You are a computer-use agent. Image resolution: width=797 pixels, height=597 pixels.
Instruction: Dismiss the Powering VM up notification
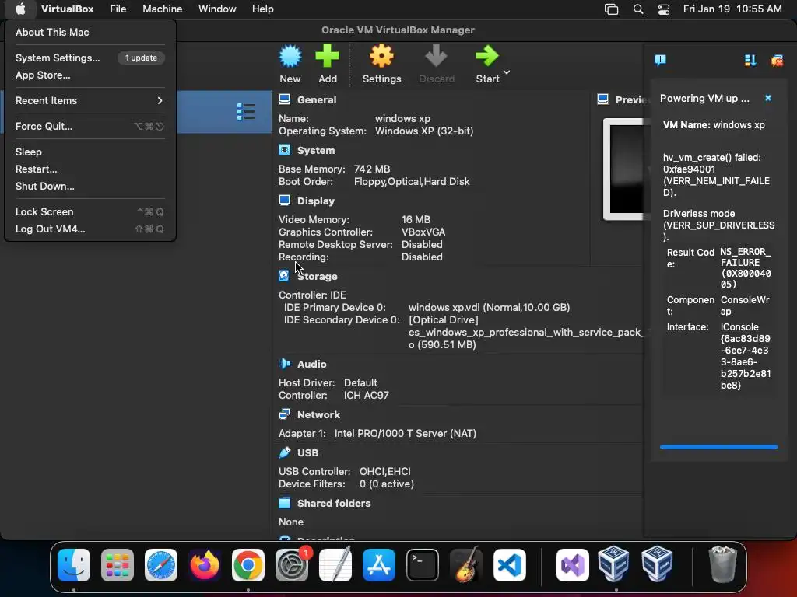pyautogui.click(x=768, y=98)
